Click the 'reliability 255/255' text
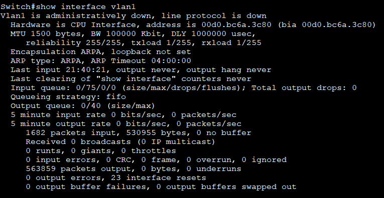 point(73,42)
